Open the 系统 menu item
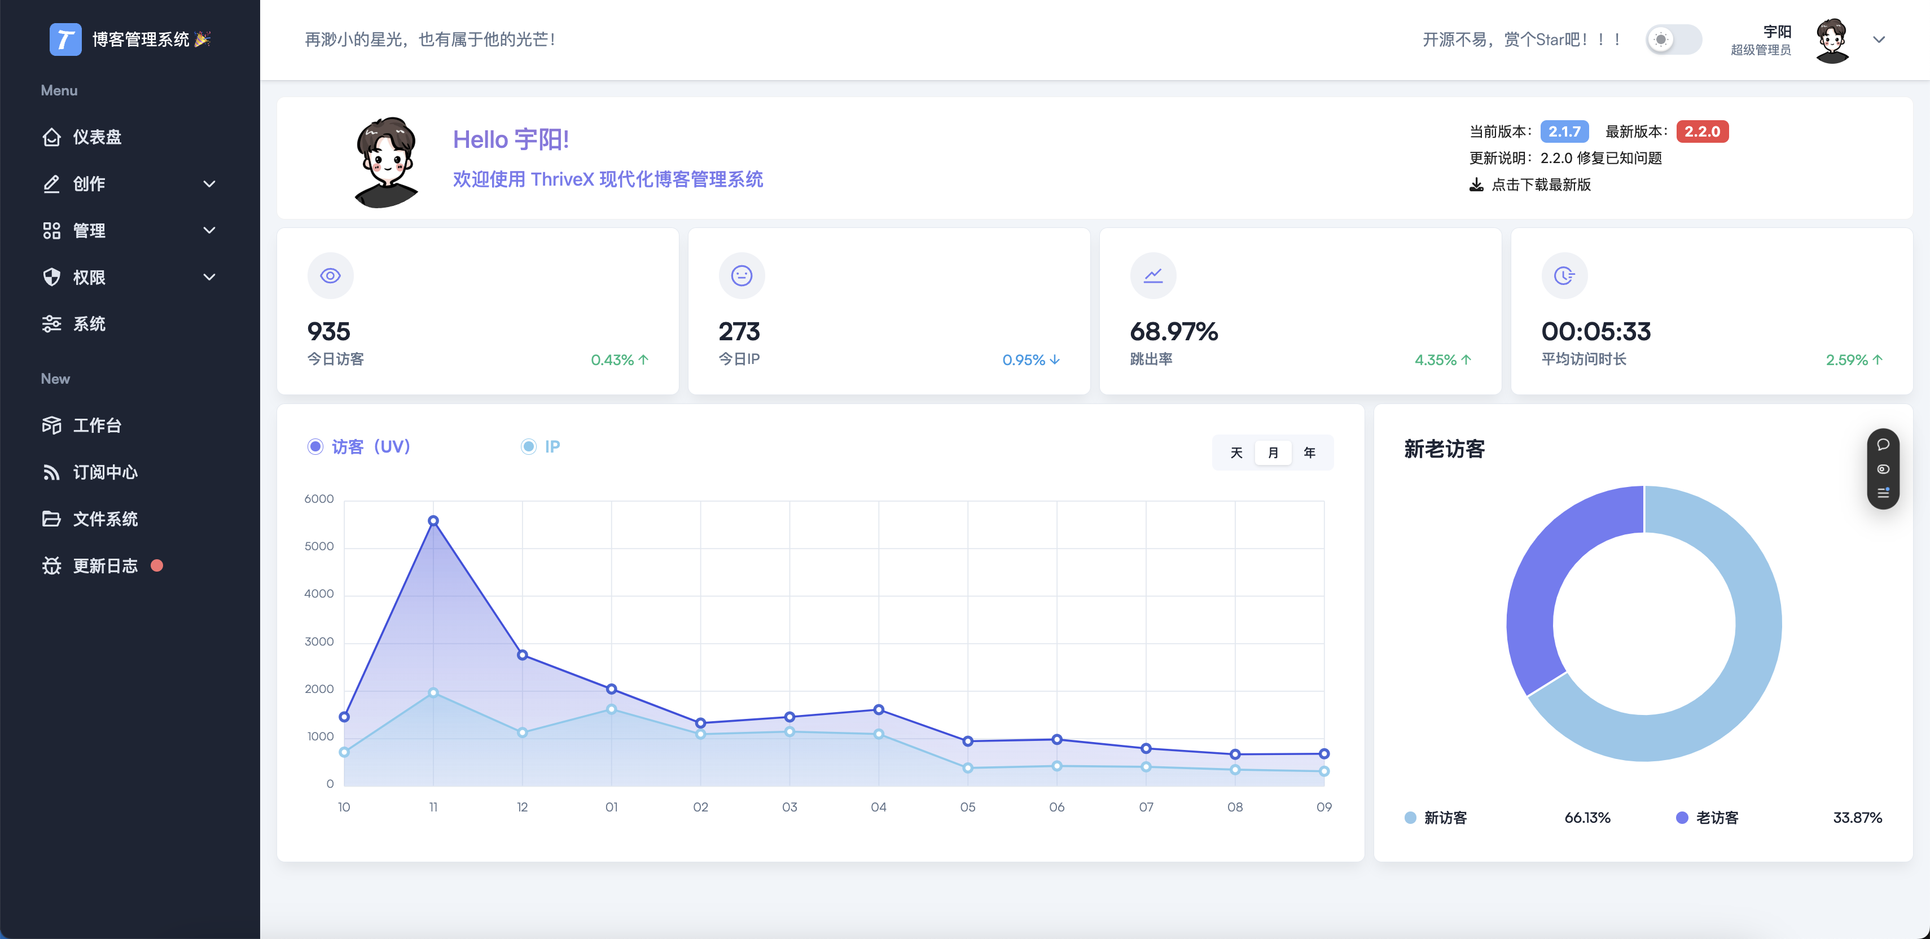This screenshot has height=939, width=1930. [x=130, y=324]
